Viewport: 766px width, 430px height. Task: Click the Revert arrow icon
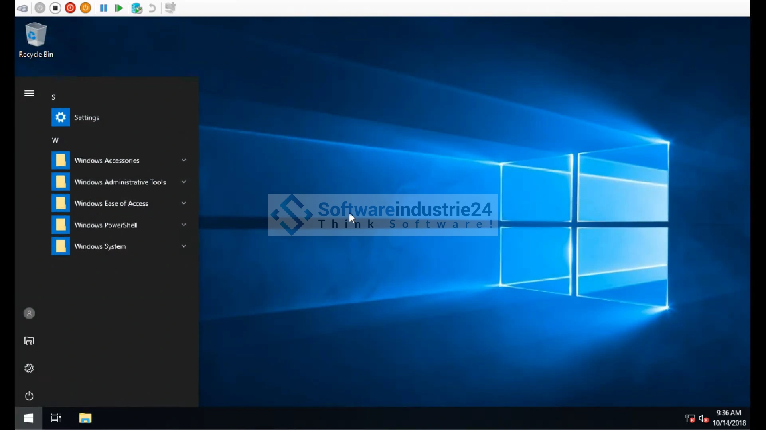[x=152, y=8]
